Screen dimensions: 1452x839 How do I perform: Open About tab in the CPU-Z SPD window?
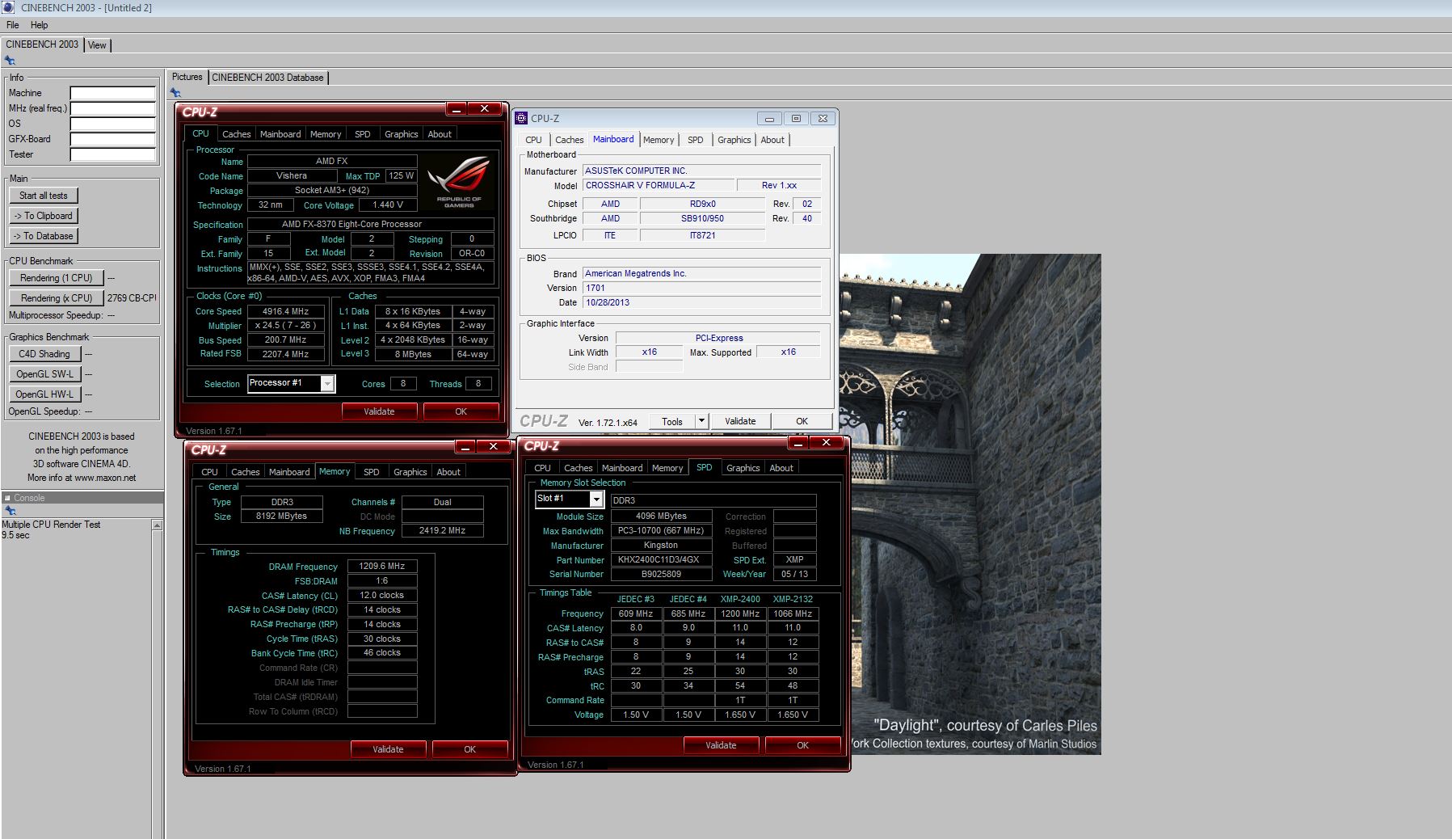781,468
